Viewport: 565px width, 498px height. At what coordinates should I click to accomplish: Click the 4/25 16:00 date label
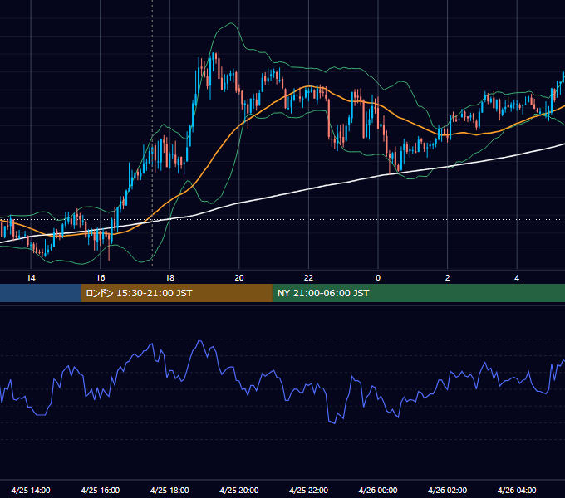[101, 490]
